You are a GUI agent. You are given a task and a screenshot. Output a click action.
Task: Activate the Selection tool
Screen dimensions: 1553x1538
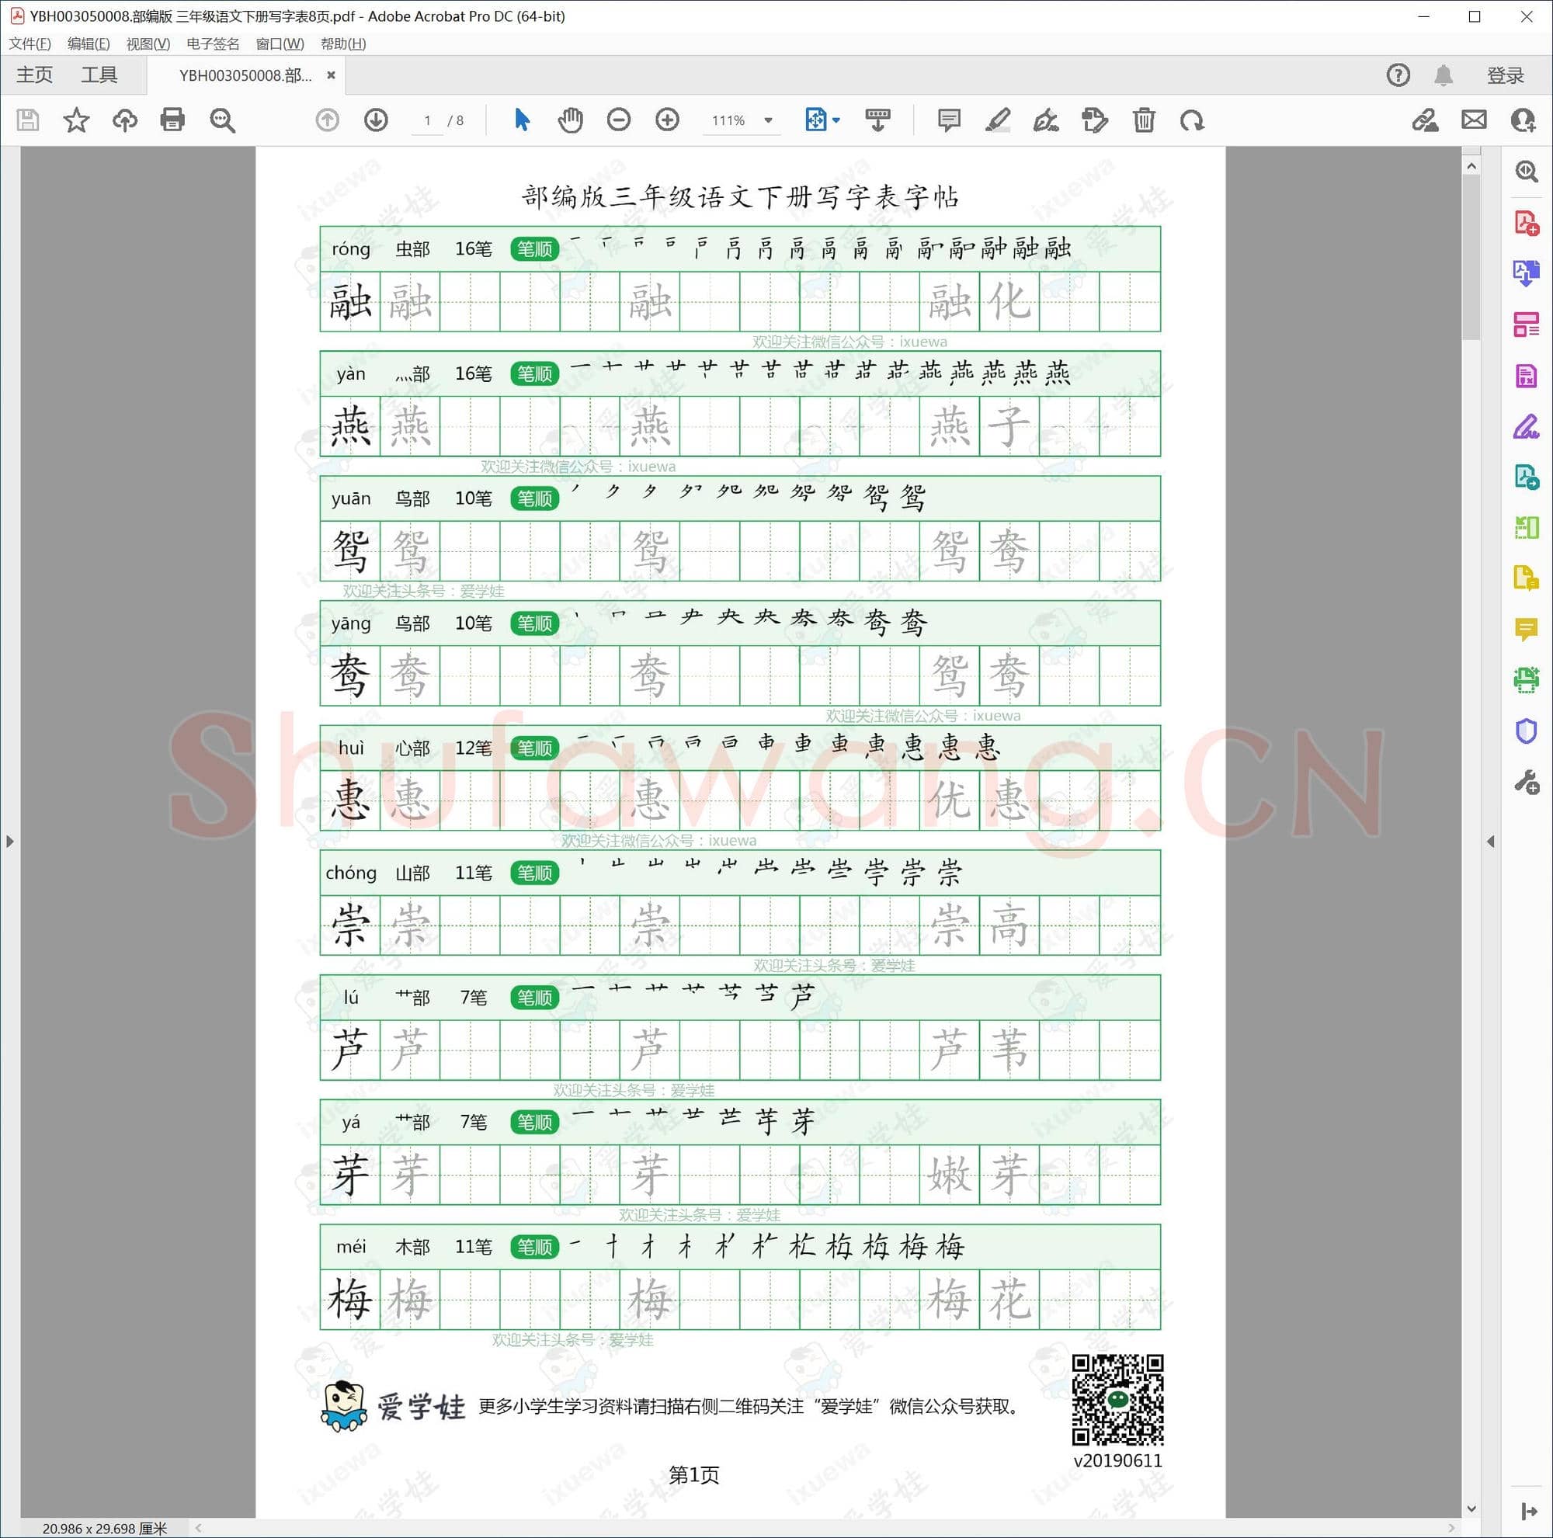pos(521,120)
